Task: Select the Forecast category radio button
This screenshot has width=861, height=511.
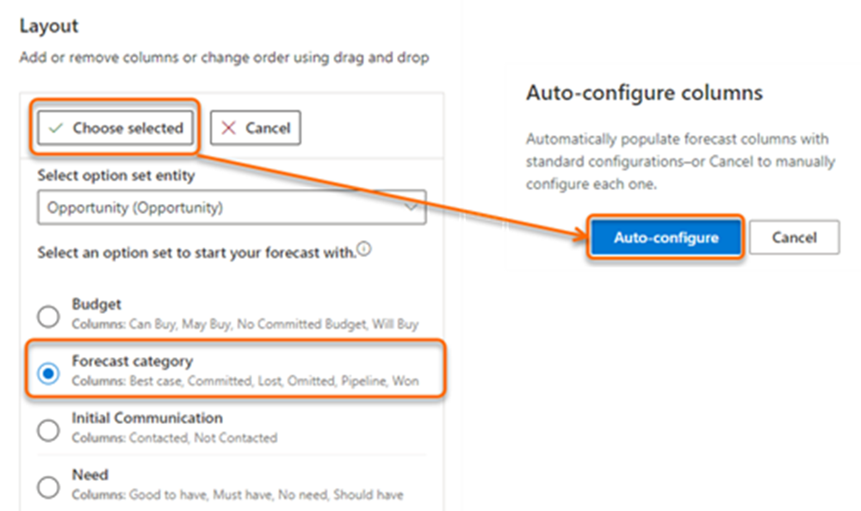Action: tap(49, 372)
